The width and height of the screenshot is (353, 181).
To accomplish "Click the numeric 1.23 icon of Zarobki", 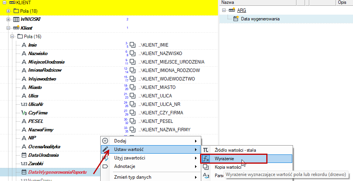I will tap(24, 164).
